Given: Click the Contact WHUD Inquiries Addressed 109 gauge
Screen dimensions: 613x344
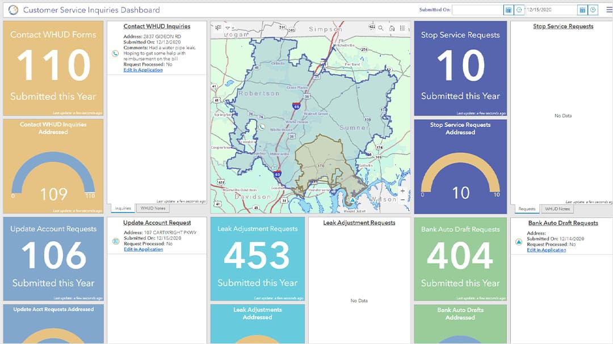Looking at the screenshot, I should click(53, 167).
